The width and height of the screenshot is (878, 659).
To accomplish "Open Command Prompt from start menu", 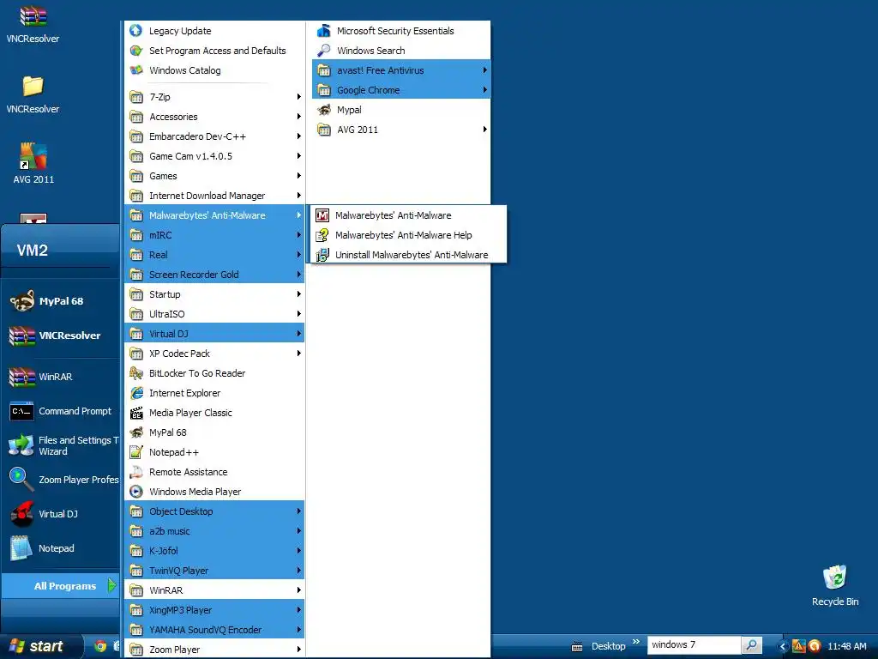I will 61,411.
